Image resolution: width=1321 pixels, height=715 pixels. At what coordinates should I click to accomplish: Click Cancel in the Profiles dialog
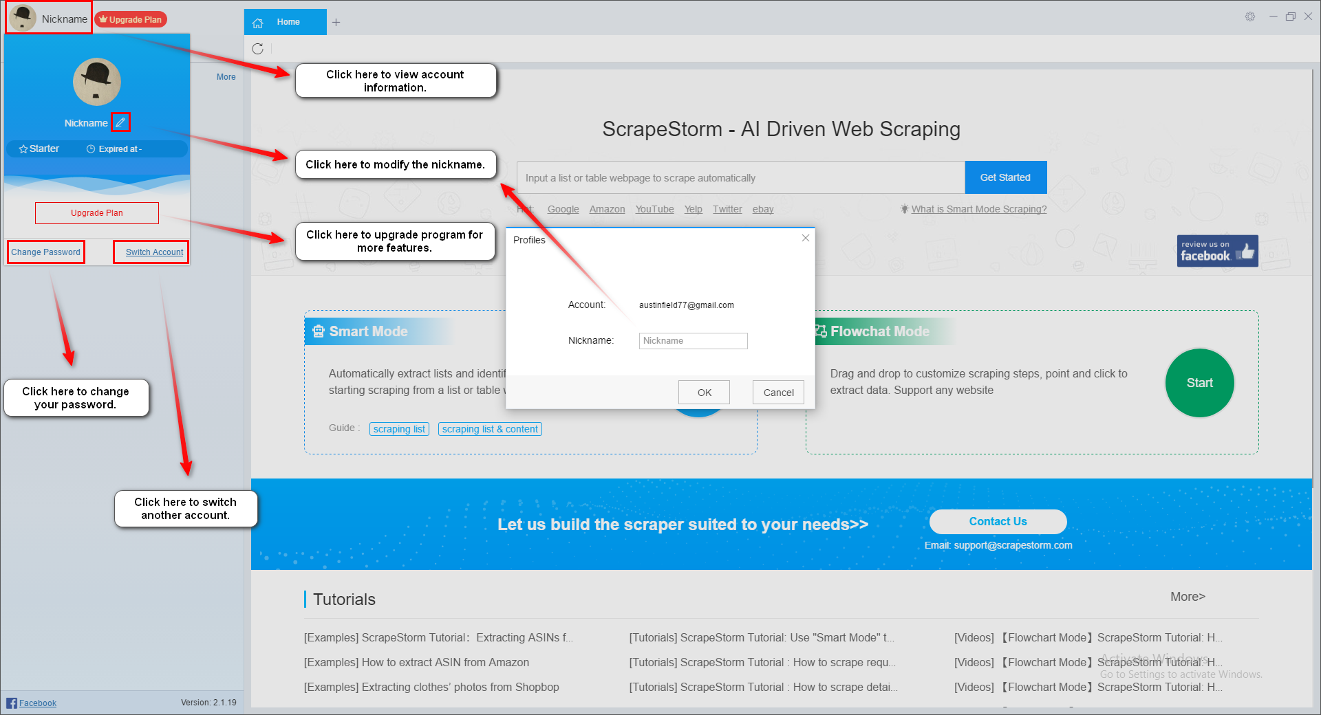tap(778, 393)
